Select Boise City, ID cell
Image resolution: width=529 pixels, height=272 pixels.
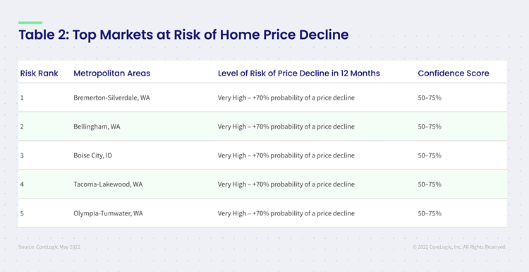coord(93,155)
